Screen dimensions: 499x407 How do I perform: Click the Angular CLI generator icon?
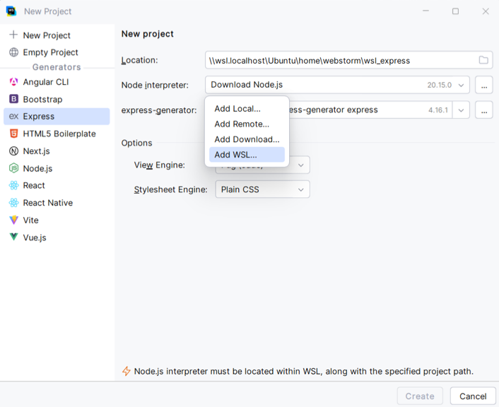[13, 82]
